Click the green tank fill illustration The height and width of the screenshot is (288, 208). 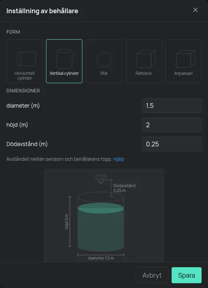click(101, 227)
